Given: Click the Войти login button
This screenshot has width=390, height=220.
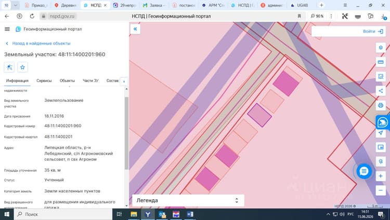Looking at the screenshot, I should (373, 32).
